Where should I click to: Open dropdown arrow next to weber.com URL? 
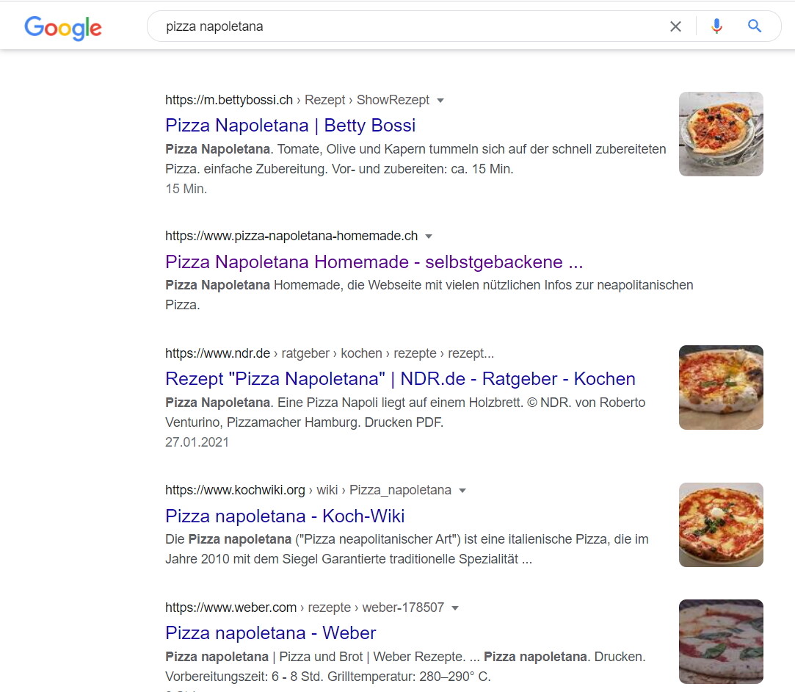455,608
